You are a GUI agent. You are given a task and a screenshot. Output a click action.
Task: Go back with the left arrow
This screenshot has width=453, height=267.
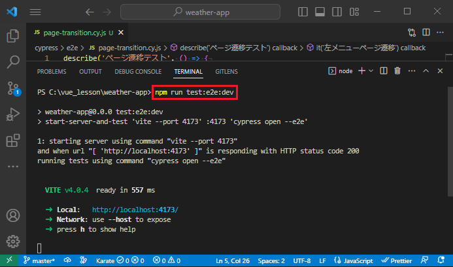90,12
